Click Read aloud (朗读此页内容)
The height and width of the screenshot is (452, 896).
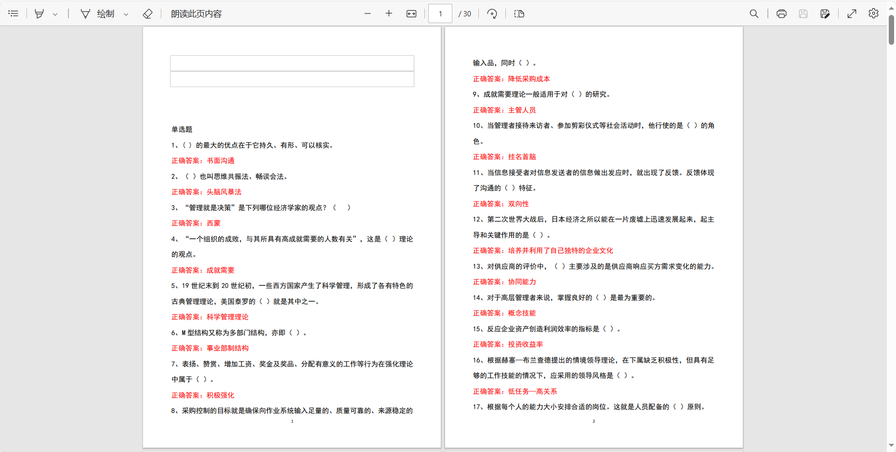tap(197, 13)
